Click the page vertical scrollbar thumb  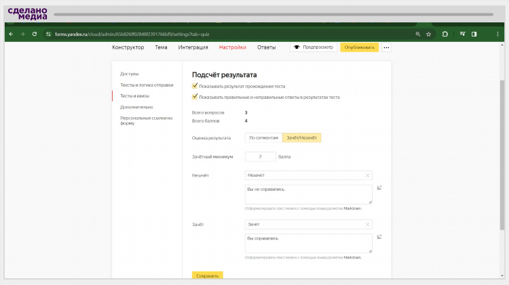point(502,155)
